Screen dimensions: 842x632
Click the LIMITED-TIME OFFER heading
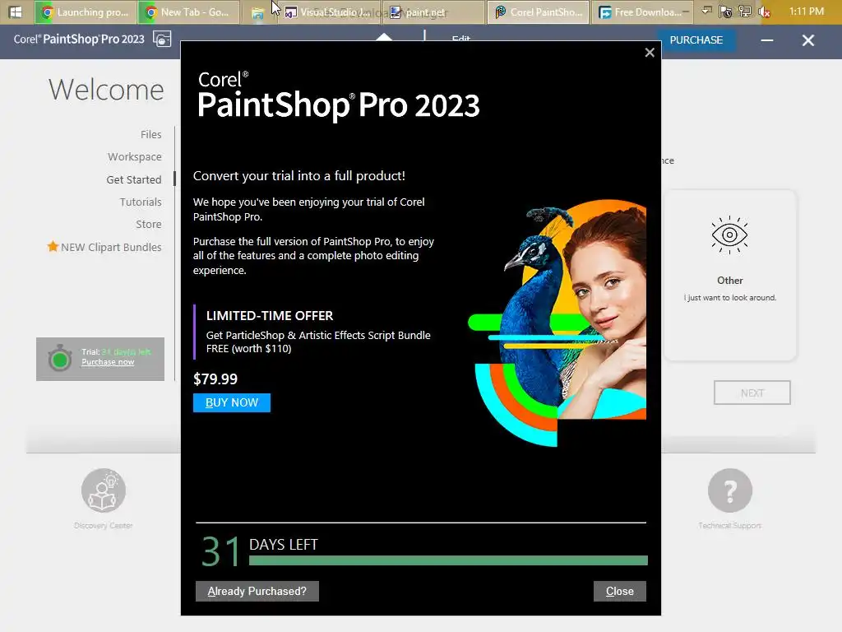(270, 315)
